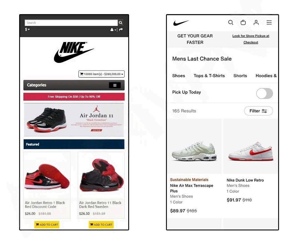Open the hamburger menu icon in Nike header
This screenshot has height=244, width=294.
[269, 22]
